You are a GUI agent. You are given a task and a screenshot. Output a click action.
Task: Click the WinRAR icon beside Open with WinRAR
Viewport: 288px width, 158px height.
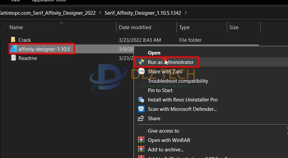[141, 140]
